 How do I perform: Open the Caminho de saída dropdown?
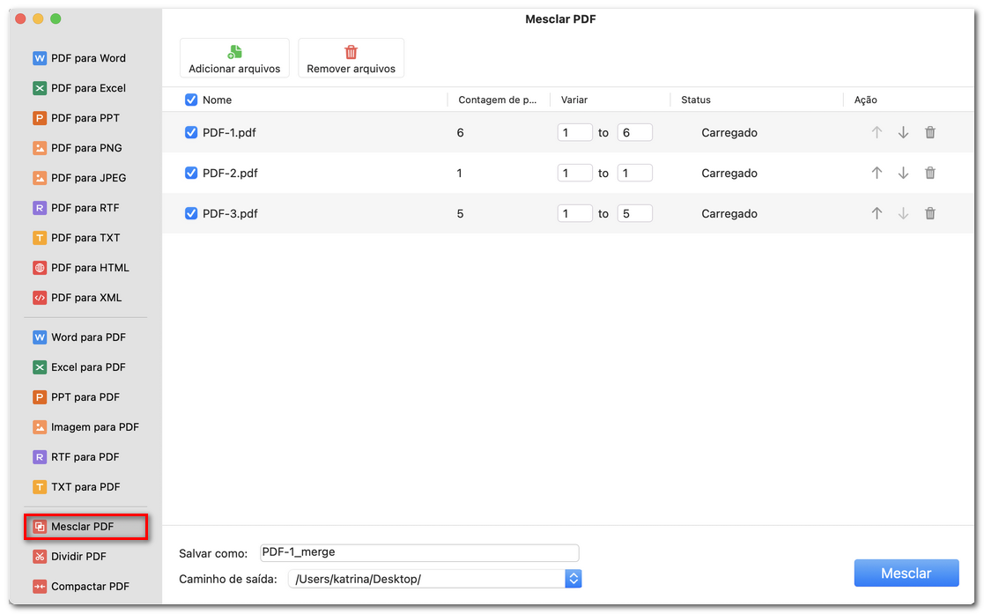tap(573, 579)
